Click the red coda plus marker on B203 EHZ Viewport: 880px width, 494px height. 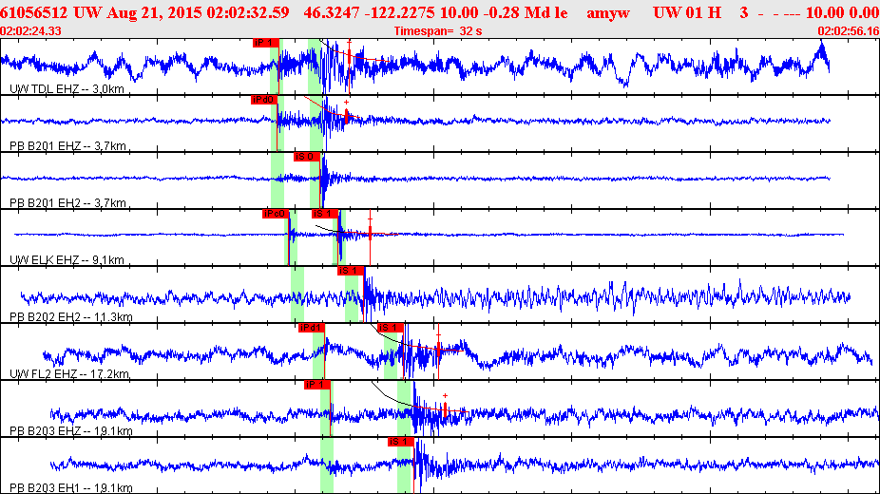[x=445, y=396]
